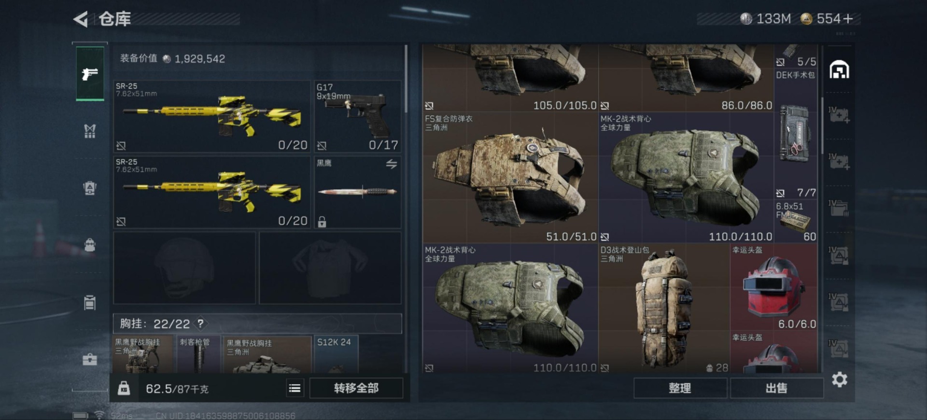Viewport: 927px width, 420px height.
Task: Click the 整理 sort button
Action: (x=680, y=388)
